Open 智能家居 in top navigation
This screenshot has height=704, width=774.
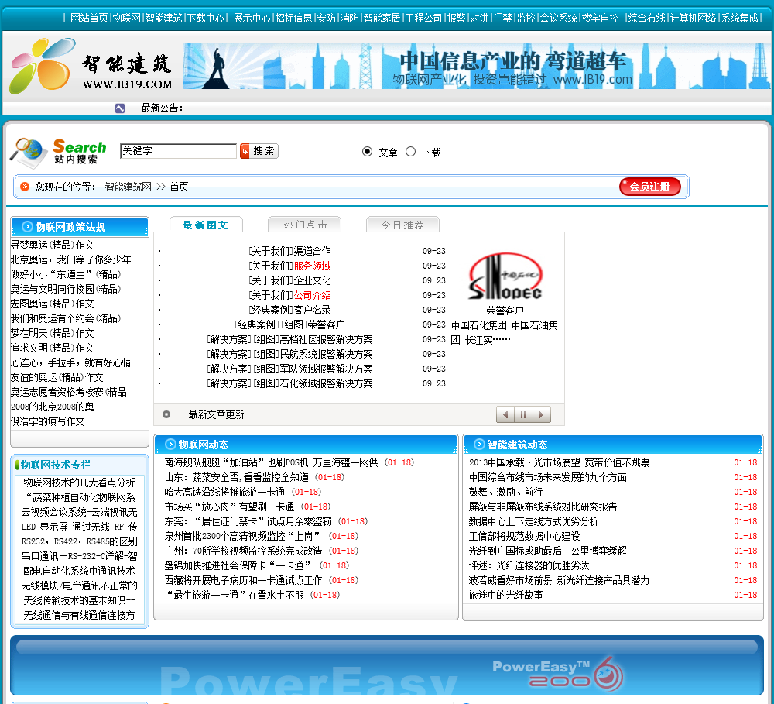tap(382, 18)
